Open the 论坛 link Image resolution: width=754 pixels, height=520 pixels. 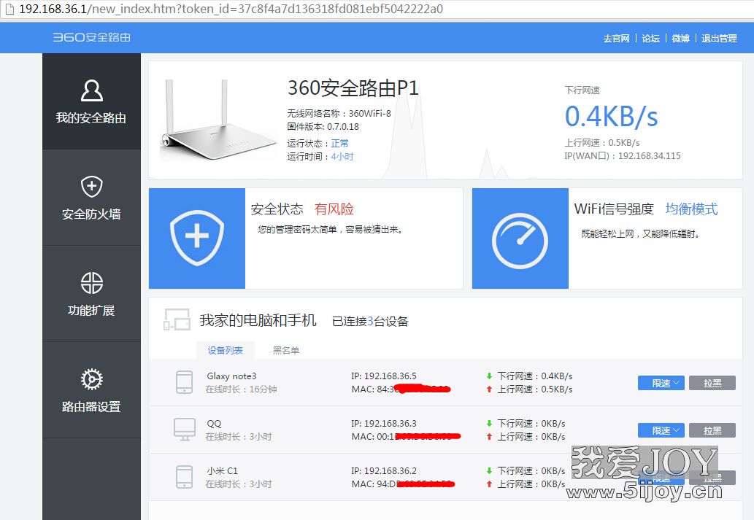(650, 39)
